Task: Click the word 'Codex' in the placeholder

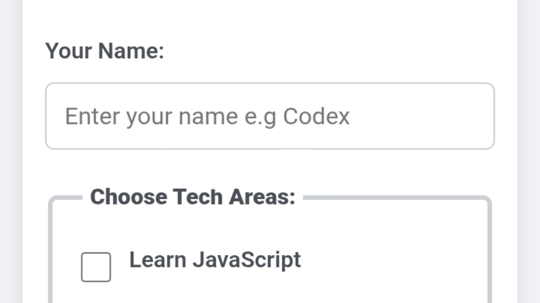Action: (316, 116)
